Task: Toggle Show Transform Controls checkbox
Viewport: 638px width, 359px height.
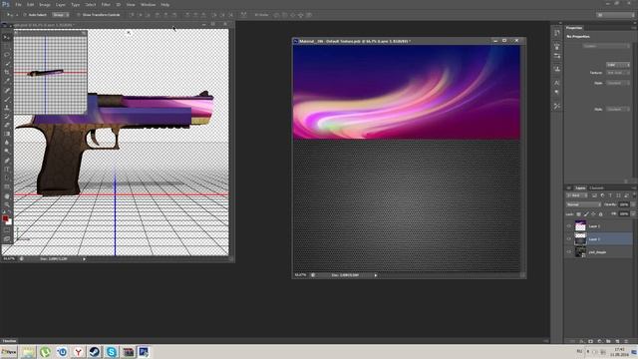Action: pos(78,15)
